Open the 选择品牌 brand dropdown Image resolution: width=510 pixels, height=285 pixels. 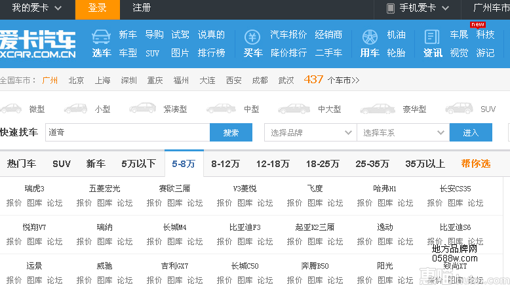coord(310,132)
